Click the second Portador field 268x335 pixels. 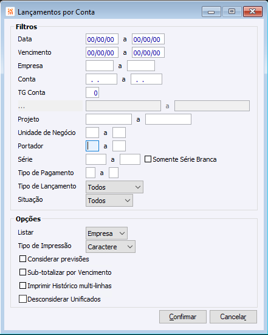(119, 146)
